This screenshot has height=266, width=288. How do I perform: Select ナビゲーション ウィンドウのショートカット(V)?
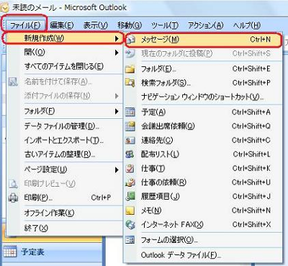pyautogui.click(x=202, y=97)
